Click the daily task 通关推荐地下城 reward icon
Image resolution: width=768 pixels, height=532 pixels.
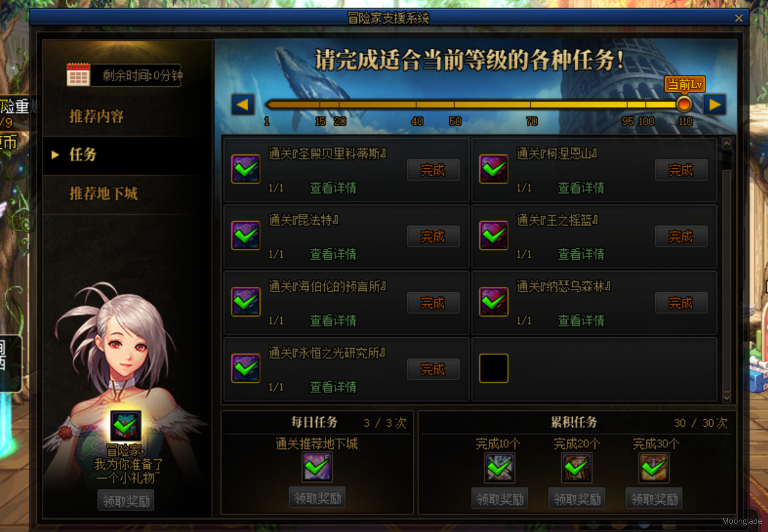point(317,467)
